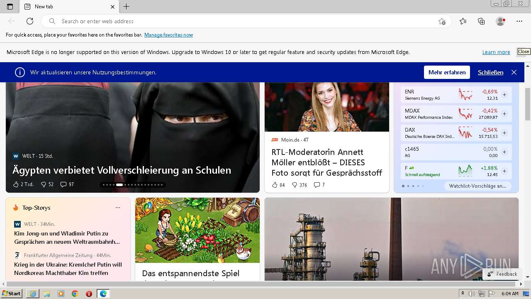531x299 pixels.
Task: Show hidden system tray icons
Action: [x=463, y=293]
